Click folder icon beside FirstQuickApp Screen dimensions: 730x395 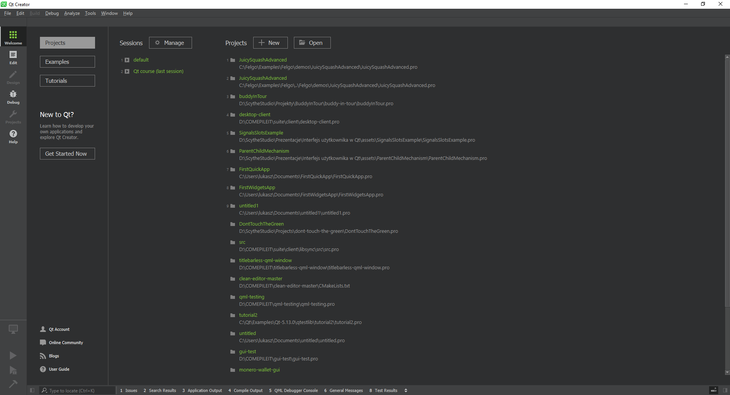(233, 169)
